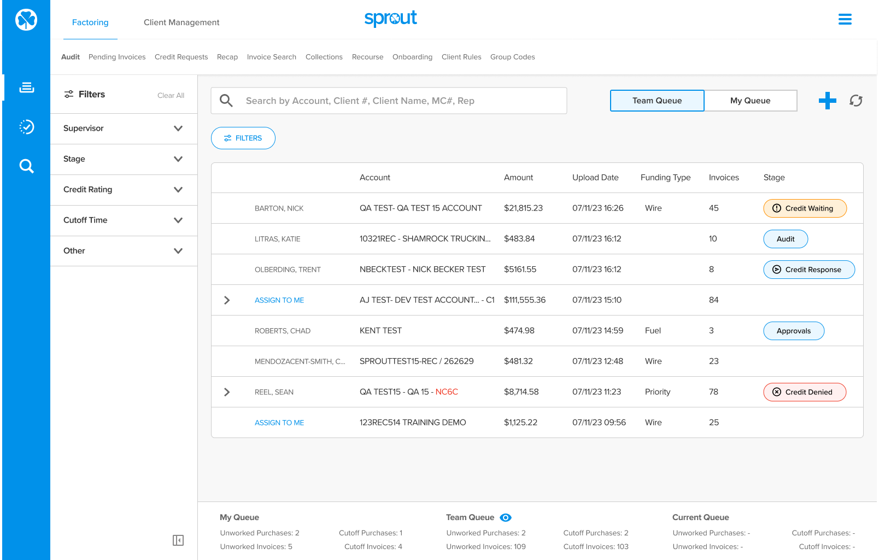Viewport: 879px width, 560px height.
Task: Click MENDOZACENT-SMITH rep name
Action: [300, 361]
